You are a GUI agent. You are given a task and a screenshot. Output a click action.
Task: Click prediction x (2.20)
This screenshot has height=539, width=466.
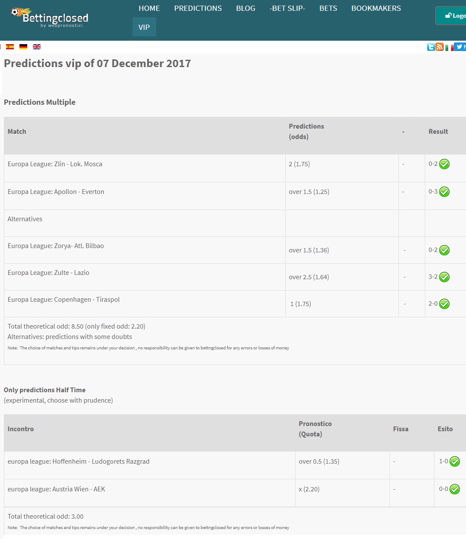click(x=309, y=489)
